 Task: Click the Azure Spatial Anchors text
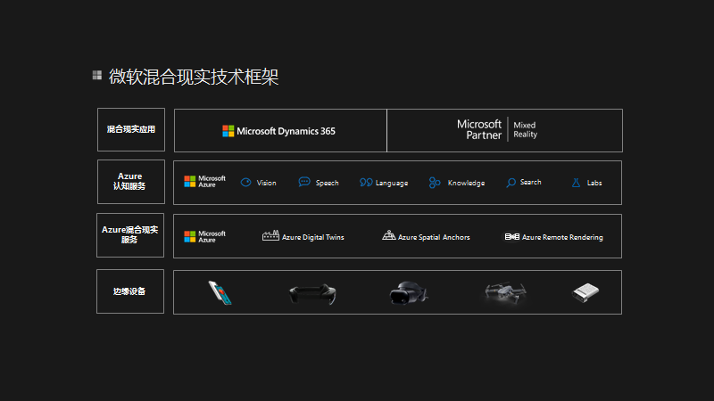[x=434, y=237]
